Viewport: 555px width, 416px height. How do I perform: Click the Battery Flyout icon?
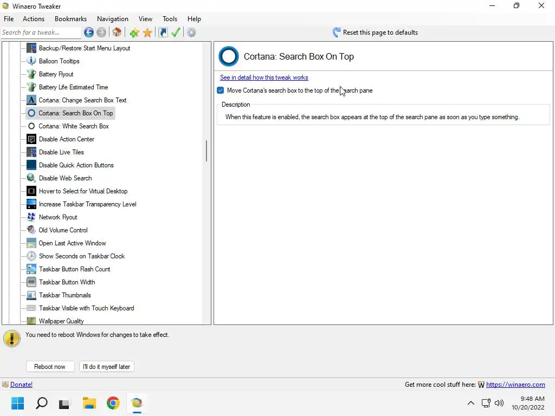click(31, 74)
